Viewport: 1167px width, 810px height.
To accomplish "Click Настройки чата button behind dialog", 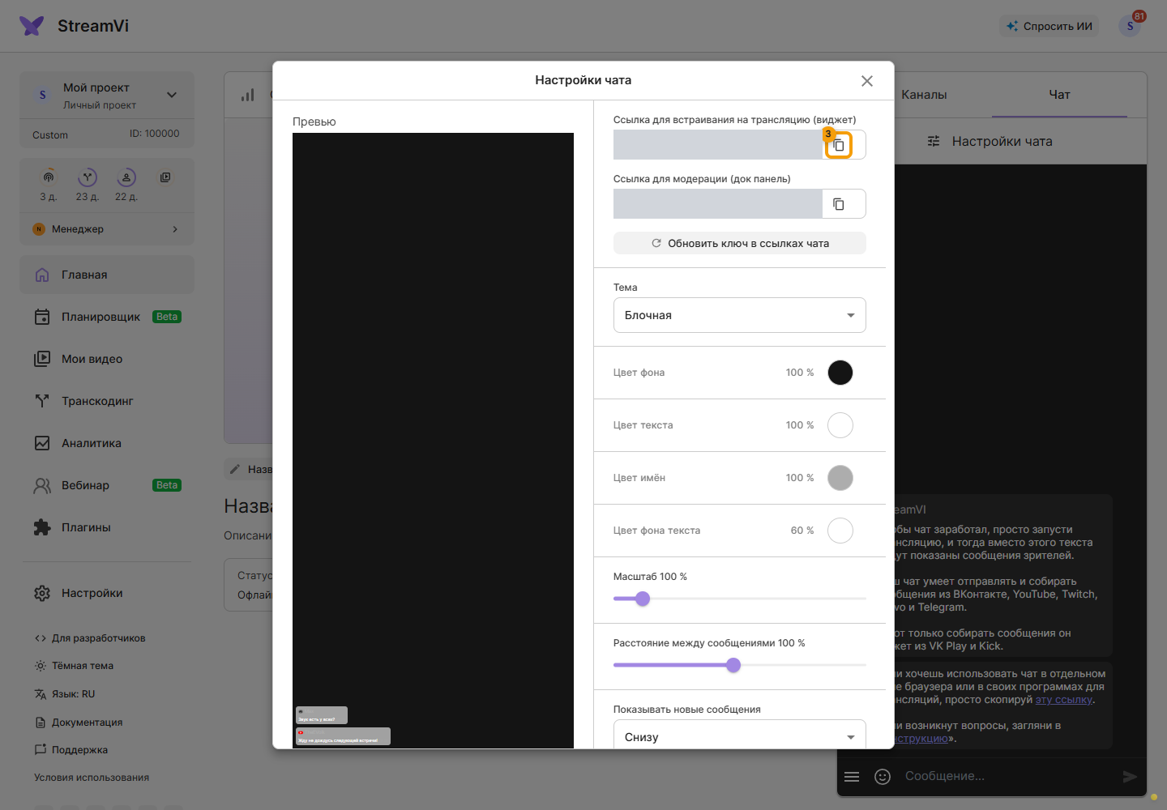I will tap(990, 141).
